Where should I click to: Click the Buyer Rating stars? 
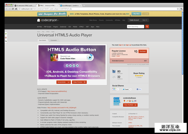(x=139, y=76)
